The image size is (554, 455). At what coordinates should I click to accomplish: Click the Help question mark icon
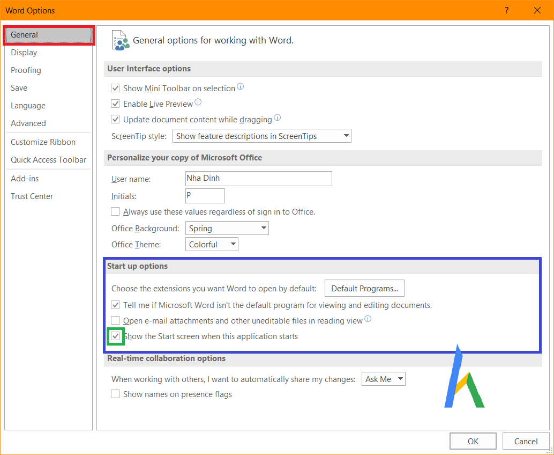click(x=507, y=10)
